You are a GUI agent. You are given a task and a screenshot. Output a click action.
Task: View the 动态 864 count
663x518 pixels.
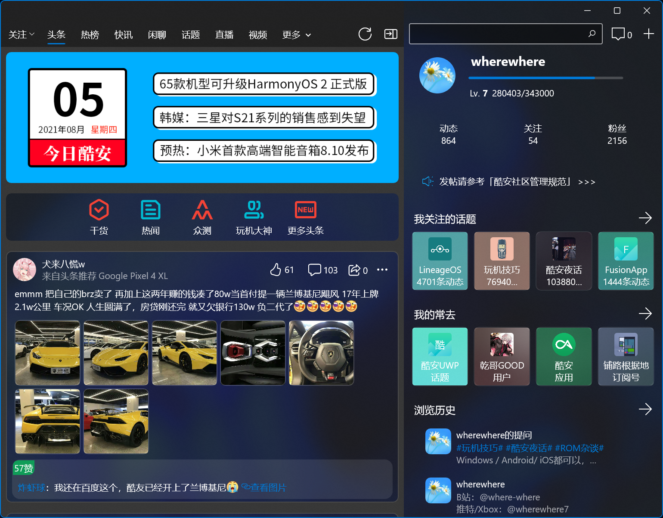[x=449, y=134]
